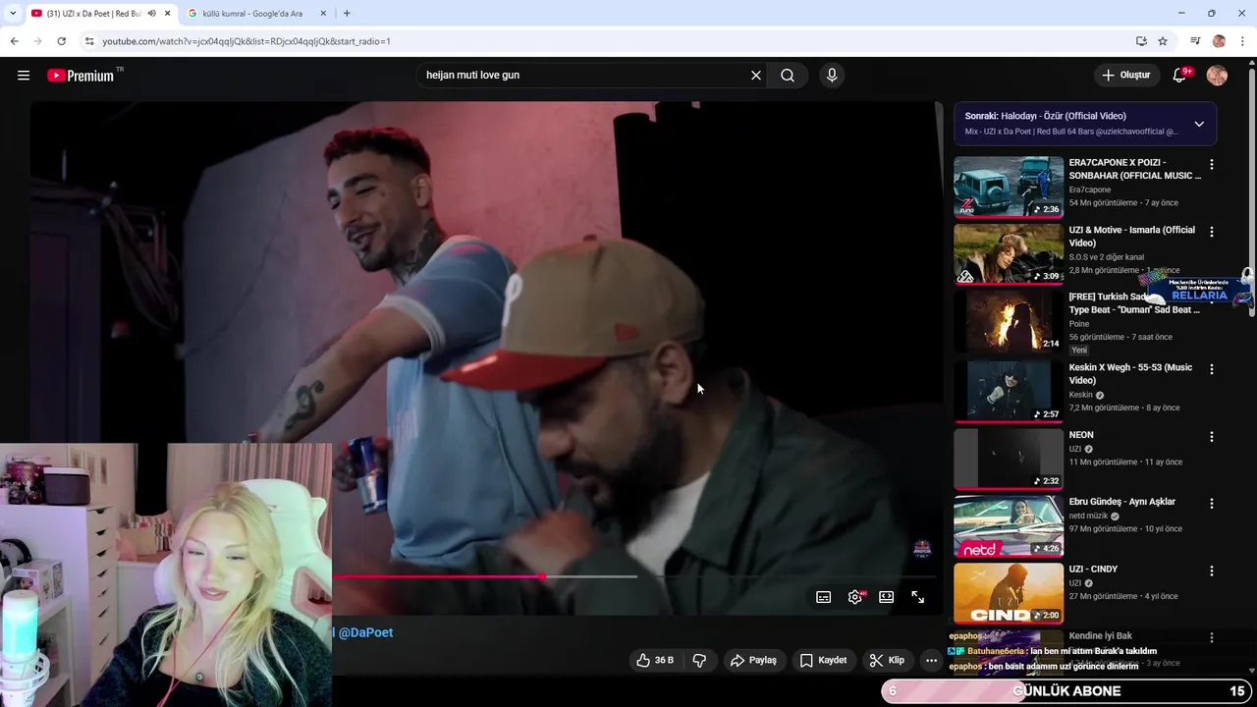Screen dimensions: 1257x707
Task: Open YouTube account avatar menu
Action: (1217, 76)
